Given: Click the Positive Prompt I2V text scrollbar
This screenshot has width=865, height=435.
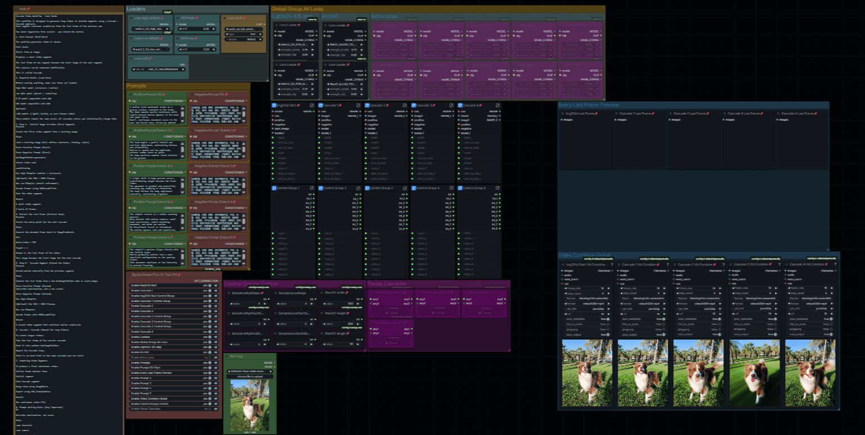Looking at the screenshot, I should (x=183, y=115).
